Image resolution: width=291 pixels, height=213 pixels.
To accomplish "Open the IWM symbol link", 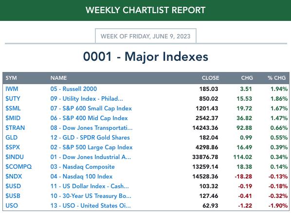I will click(x=12, y=89).
